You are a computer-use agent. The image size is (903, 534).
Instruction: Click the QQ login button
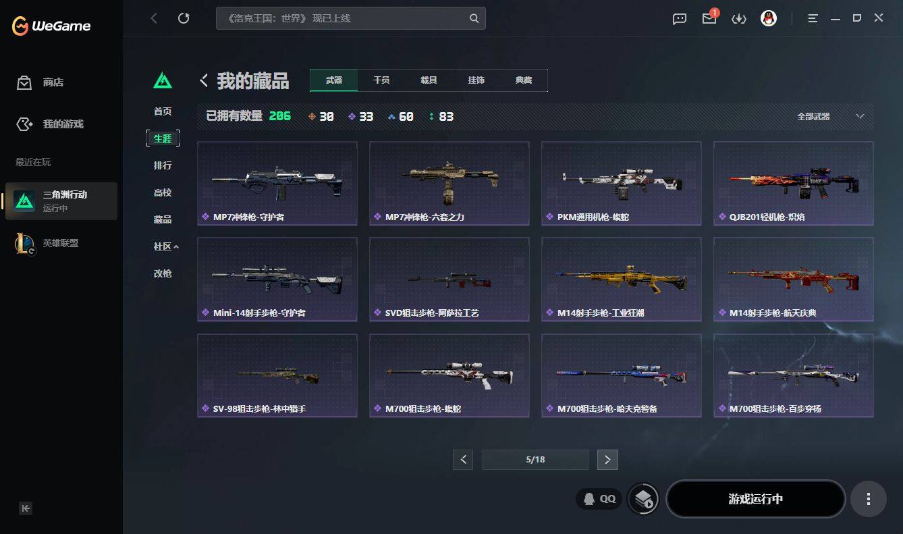(599, 499)
